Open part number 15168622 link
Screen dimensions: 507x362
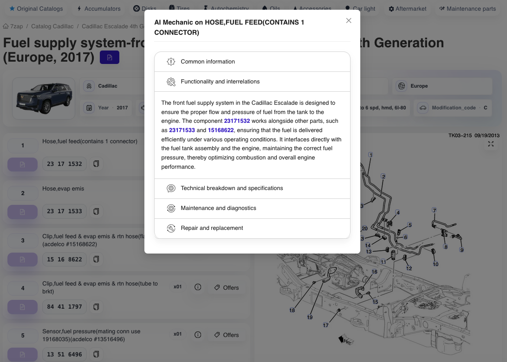(221, 130)
